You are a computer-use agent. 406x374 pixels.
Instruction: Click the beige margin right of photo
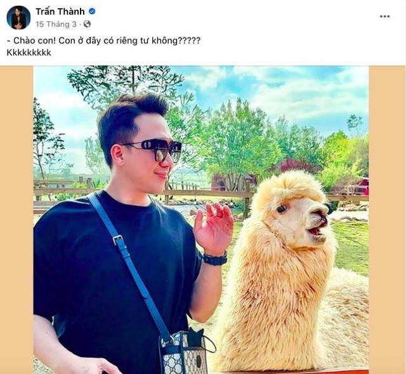(x=387, y=220)
